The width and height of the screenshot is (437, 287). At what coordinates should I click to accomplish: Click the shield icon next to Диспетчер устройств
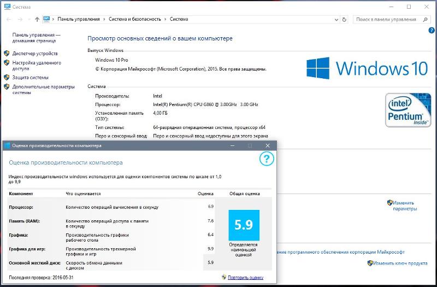pyautogui.click(x=7, y=53)
